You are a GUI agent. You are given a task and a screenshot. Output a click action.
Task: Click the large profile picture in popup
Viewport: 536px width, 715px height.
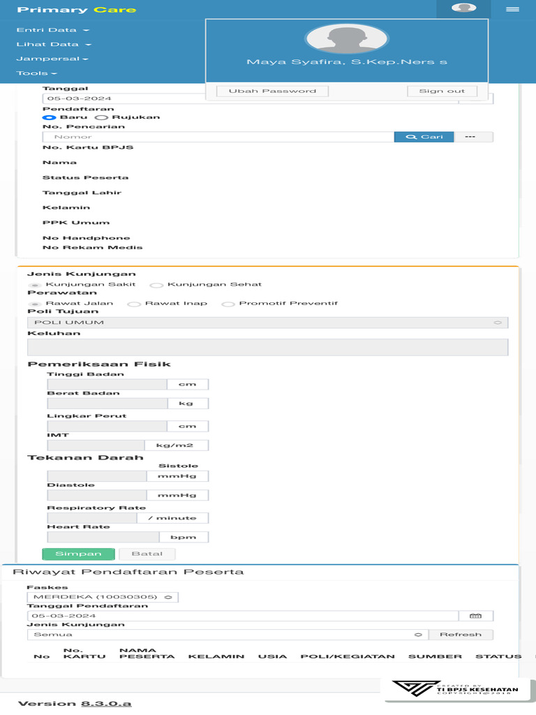(347, 38)
